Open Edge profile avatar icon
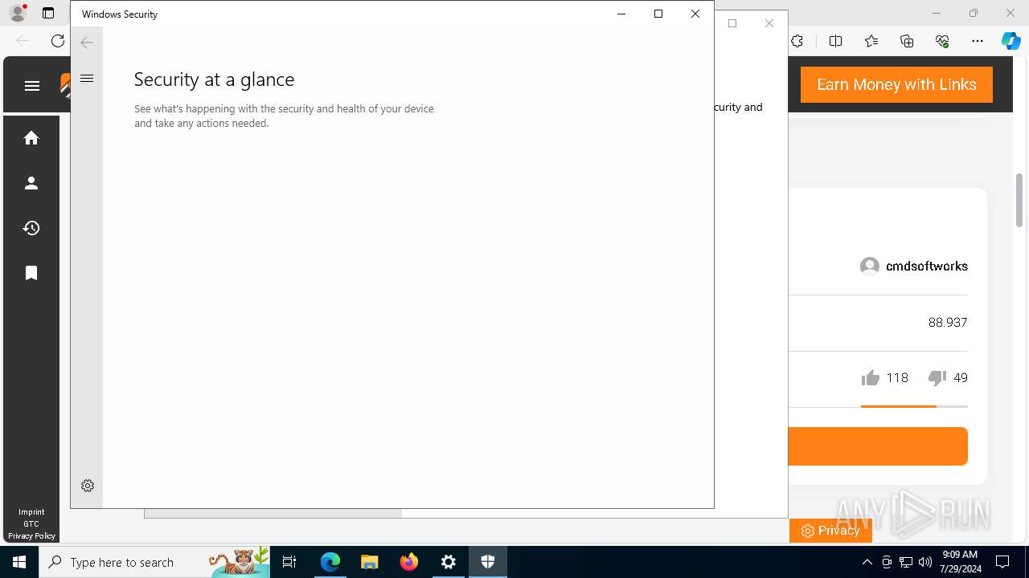This screenshot has height=578, width=1029. click(17, 13)
